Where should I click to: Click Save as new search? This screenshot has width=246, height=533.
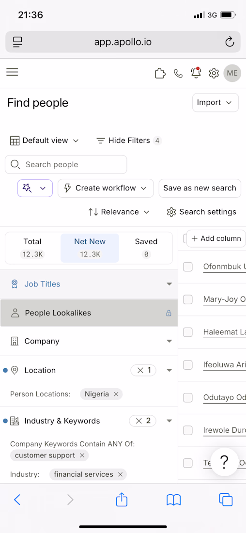[x=200, y=188]
